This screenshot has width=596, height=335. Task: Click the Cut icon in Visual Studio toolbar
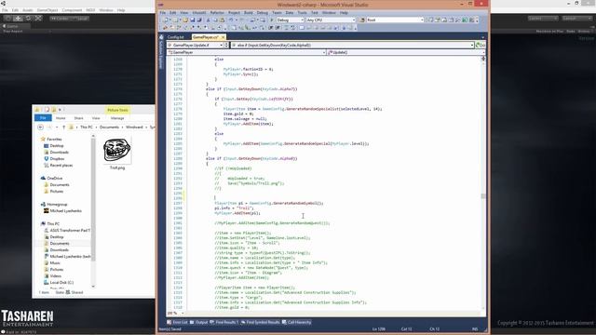pyautogui.click(x=209, y=20)
